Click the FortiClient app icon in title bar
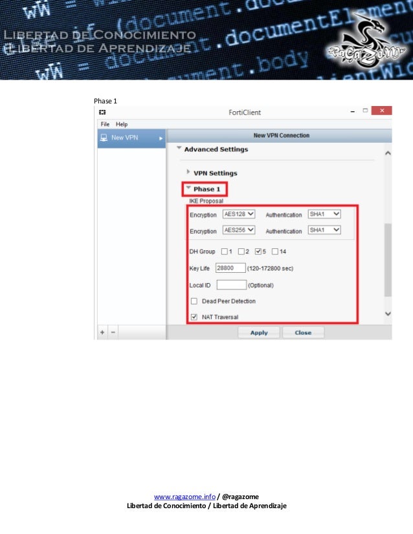The width and height of the screenshot is (413, 534). pos(102,112)
